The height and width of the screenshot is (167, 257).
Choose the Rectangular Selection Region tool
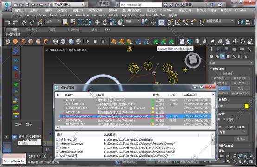pyautogui.click(x=81, y=22)
